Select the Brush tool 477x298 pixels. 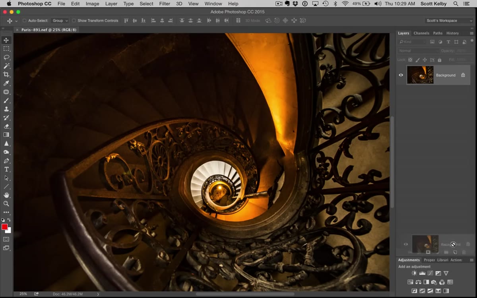click(x=6, y=101)
